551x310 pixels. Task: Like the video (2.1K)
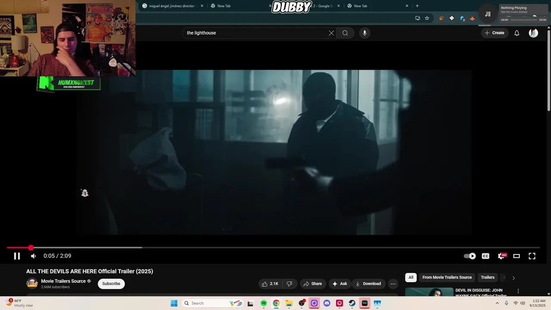270,284
